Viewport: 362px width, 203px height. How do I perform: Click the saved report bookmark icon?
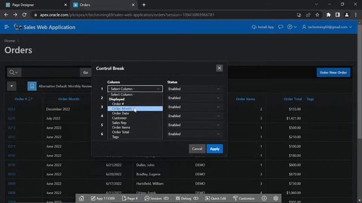32,86
